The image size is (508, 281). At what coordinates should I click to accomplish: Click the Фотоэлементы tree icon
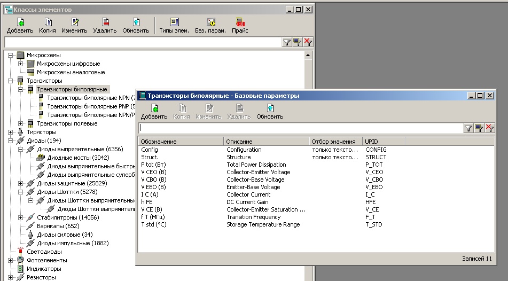[x=20, y=260]
